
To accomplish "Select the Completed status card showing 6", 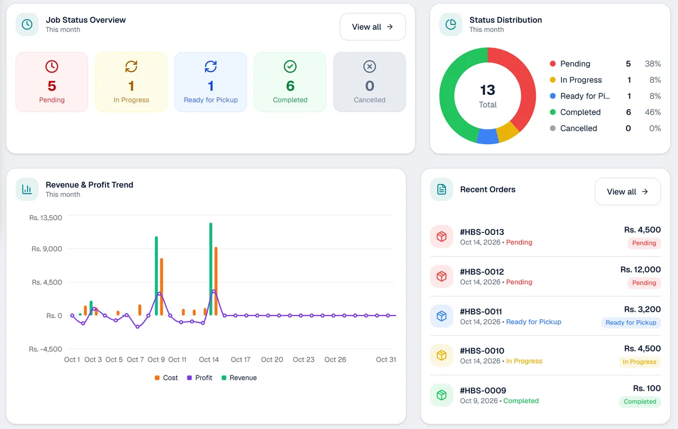I will click(290, 82).
